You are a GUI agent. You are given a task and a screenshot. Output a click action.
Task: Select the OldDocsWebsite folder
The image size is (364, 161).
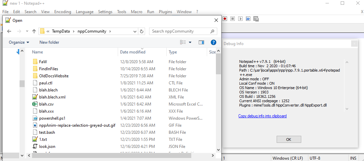(54, 76)
